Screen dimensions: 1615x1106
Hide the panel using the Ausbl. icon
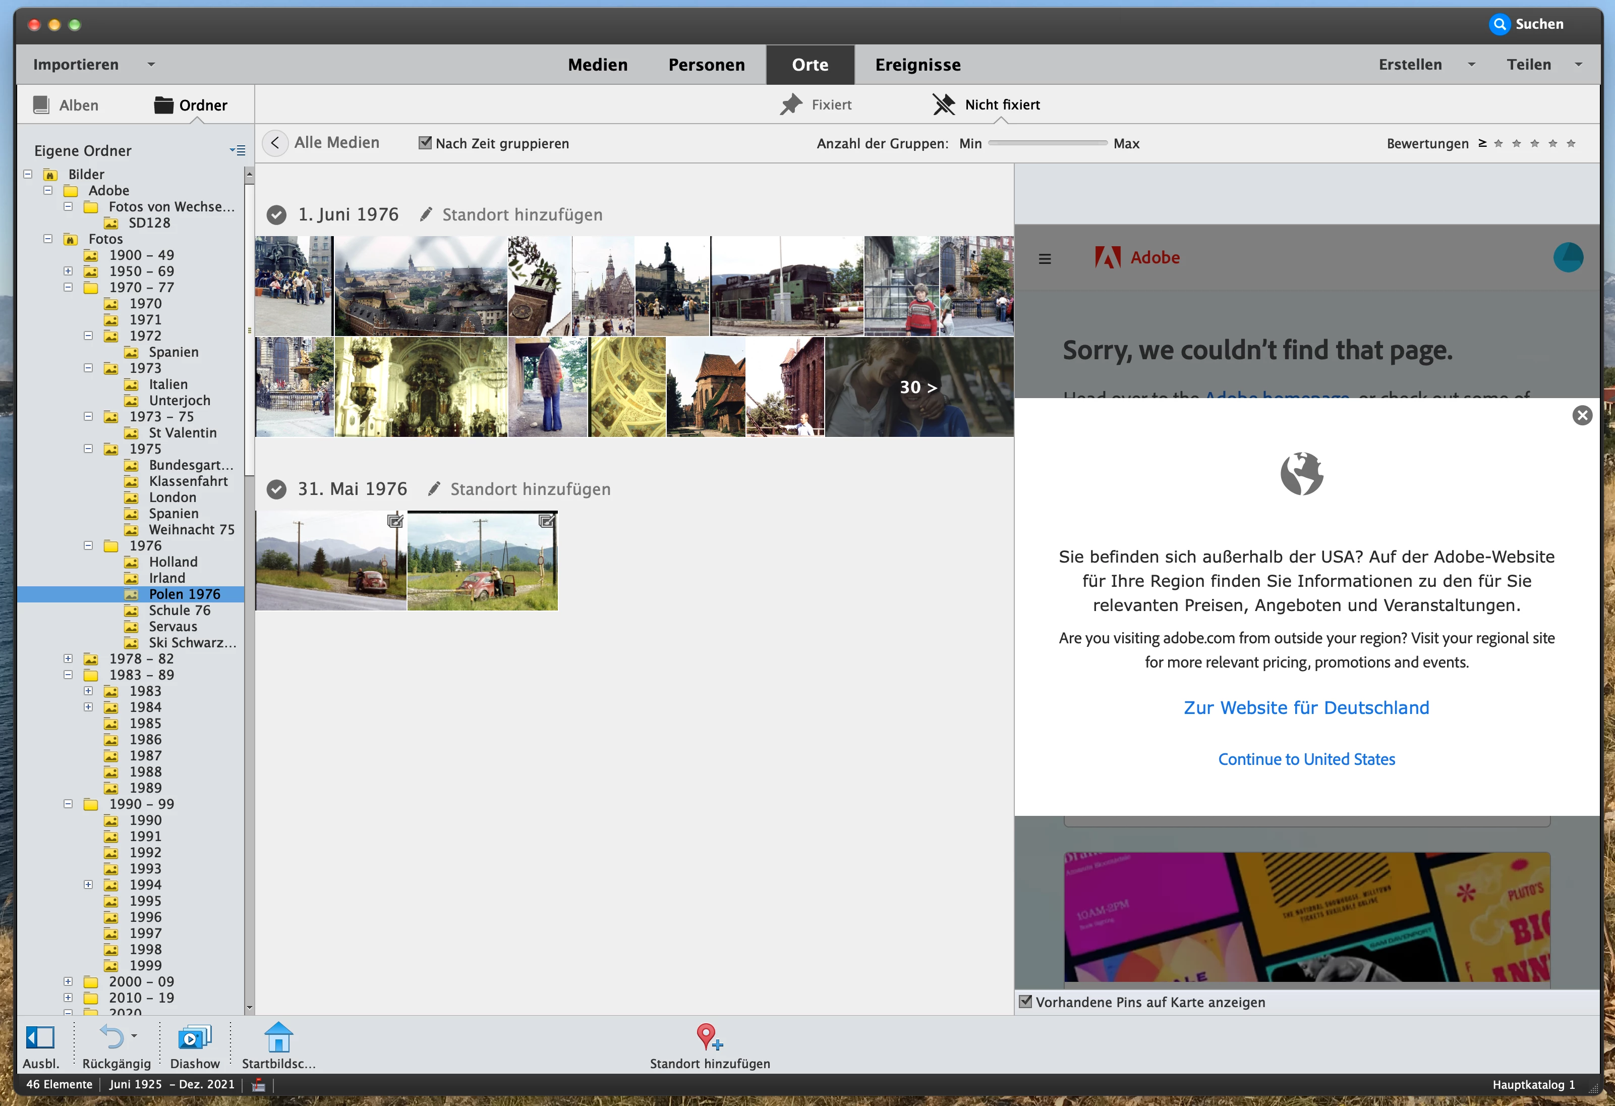tap(40, 1038)
